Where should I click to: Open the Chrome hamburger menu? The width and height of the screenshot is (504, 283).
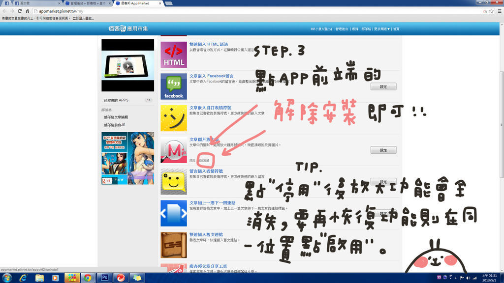[x=500, y=11]
